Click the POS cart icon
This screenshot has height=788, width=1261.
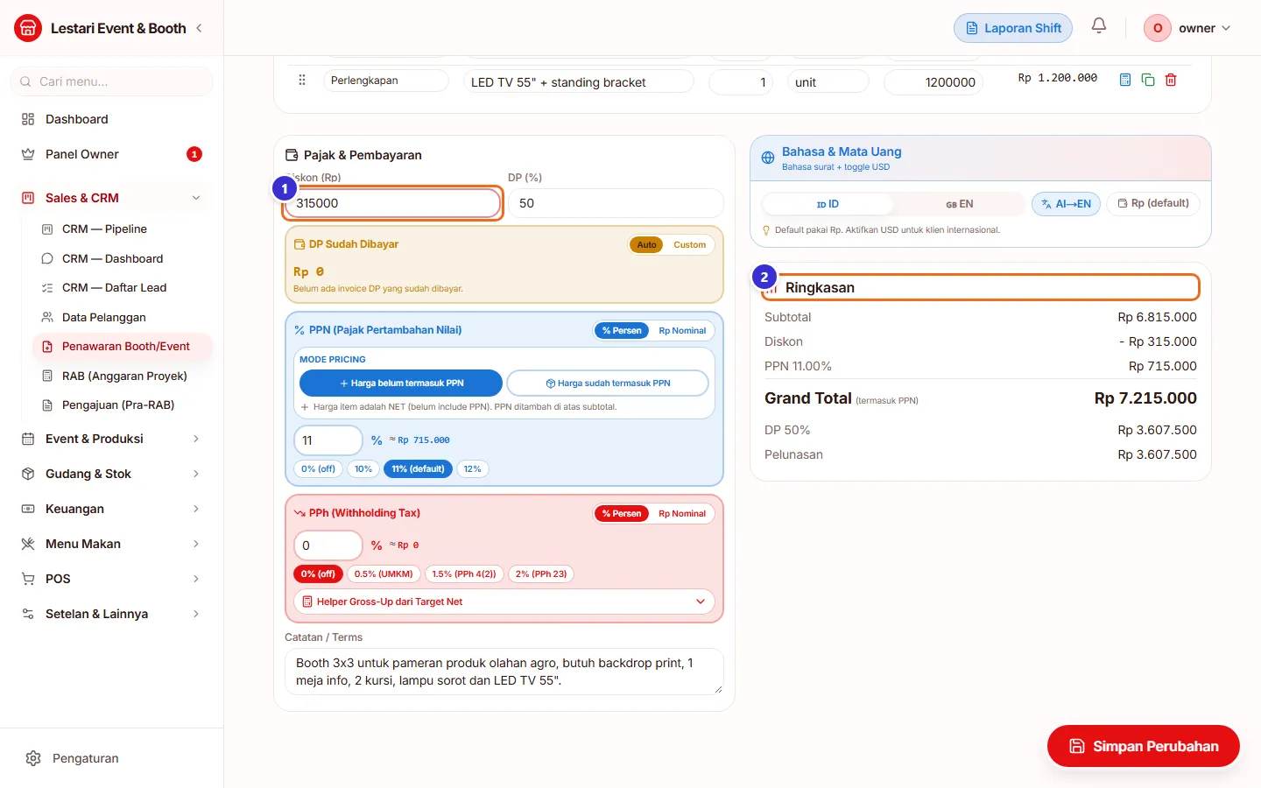click(x=28, y=579)
